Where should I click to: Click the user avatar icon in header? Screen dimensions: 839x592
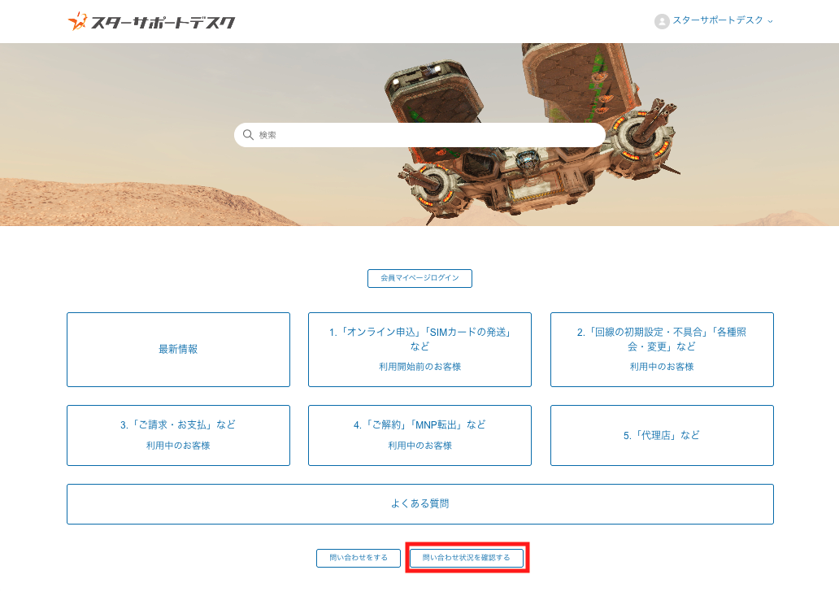[x=662, y=21]
